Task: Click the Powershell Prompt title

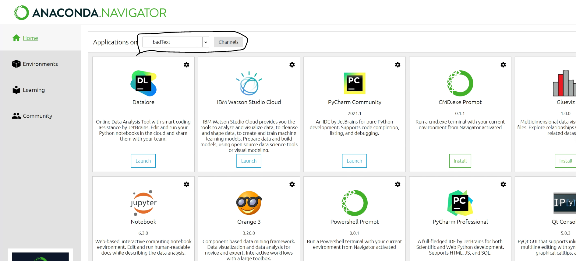Action: pos(355,222)
